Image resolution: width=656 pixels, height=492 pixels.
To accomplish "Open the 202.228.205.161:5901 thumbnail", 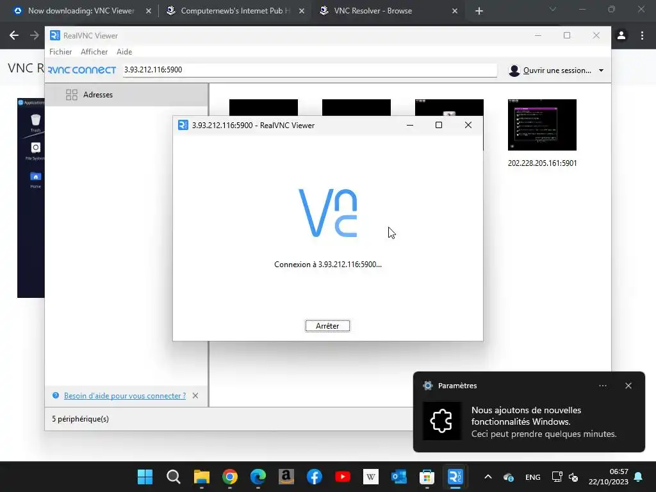I will pos(542,125).
